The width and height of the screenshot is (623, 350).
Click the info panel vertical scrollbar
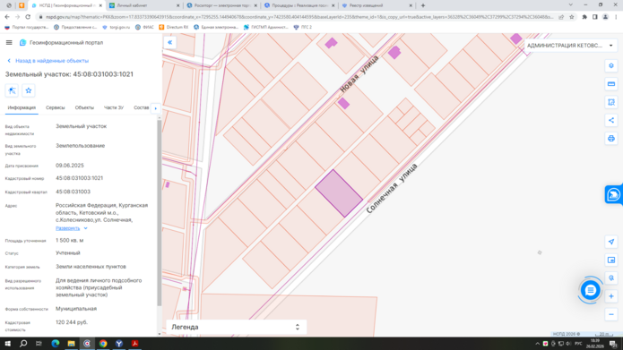tap(160, 212)
